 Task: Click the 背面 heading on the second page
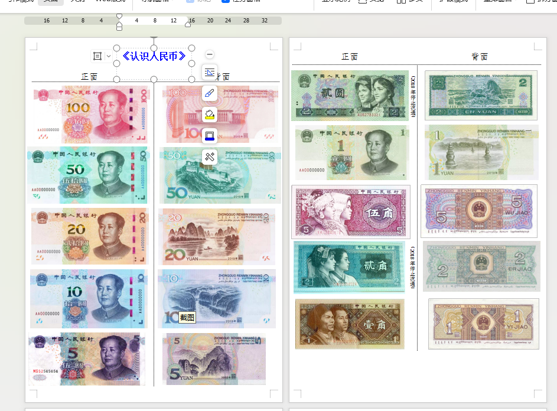point(480,57)
